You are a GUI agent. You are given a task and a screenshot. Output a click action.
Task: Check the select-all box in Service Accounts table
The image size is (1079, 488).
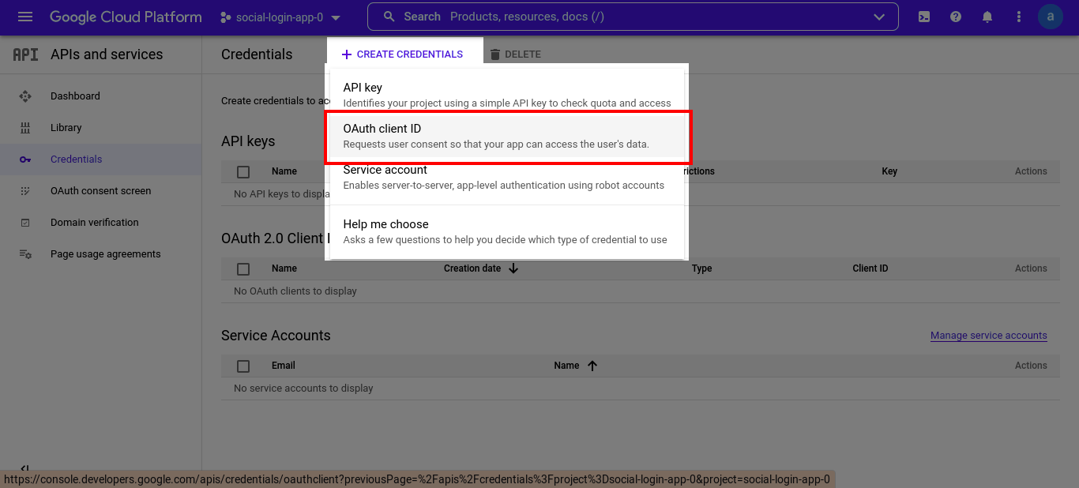243,366
